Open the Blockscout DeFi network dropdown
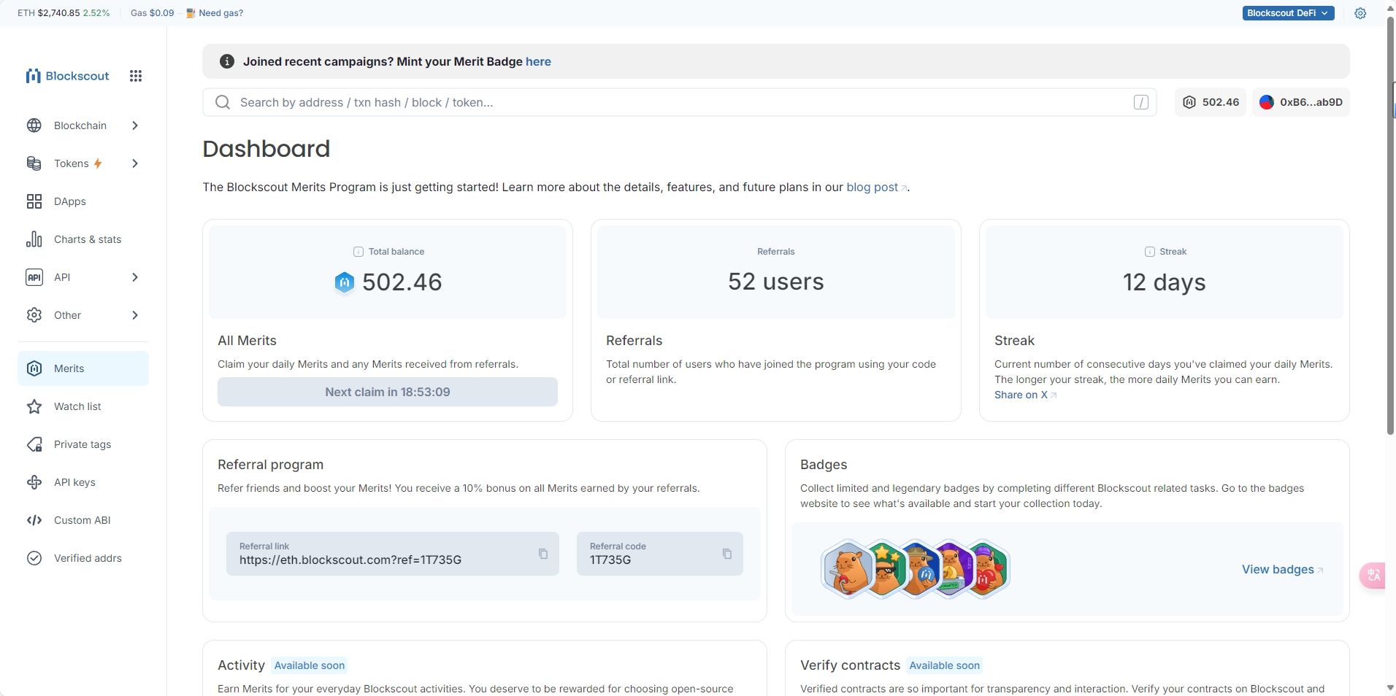 pyautogui.click(x=1288, y=13)
